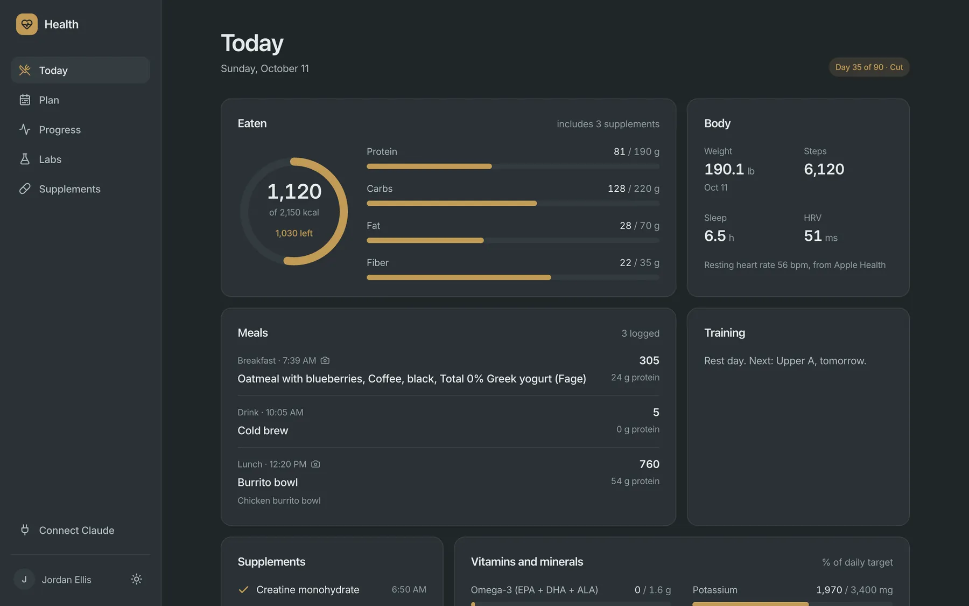Viewport: 969px width, 606px height.
Task: Click the '% of daily target' label
Action: [x=857, y=562]
